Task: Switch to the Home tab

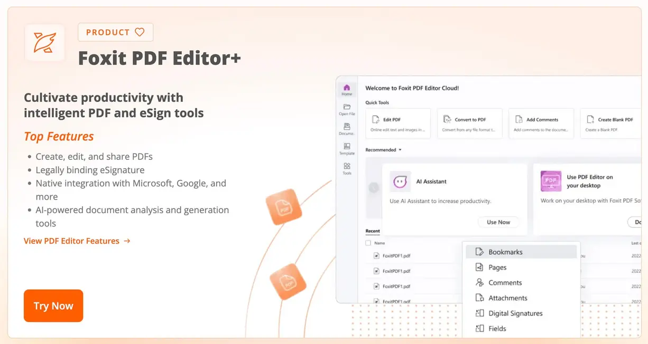Action: 346,89
